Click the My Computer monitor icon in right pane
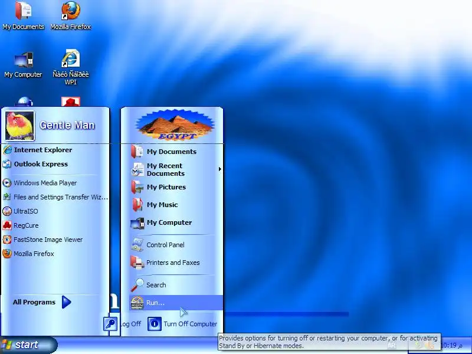This screenshot has width=472, height=354. (137, 224)
